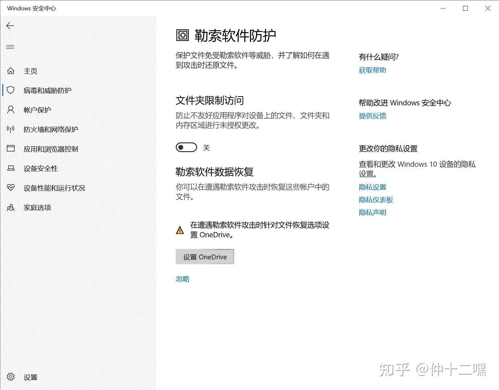Click the home icon for 主页
This screenshot has width=499, height=390.
11,71
